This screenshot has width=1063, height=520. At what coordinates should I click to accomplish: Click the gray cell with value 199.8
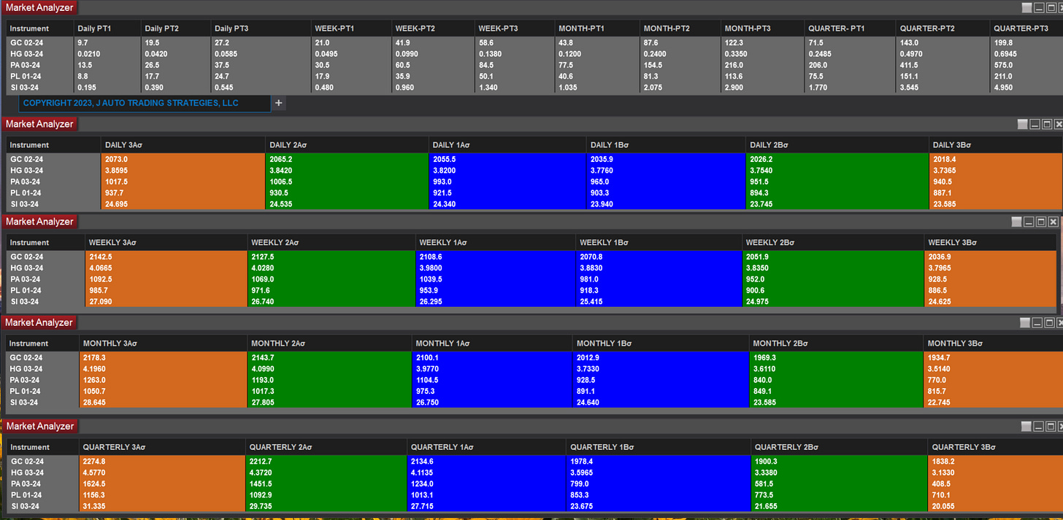(1026, 43)
